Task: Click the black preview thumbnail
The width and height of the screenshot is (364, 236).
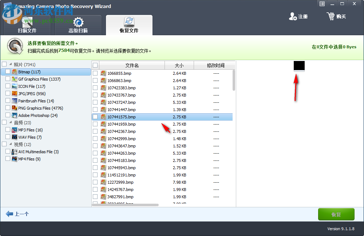Action: coord(299,66)
